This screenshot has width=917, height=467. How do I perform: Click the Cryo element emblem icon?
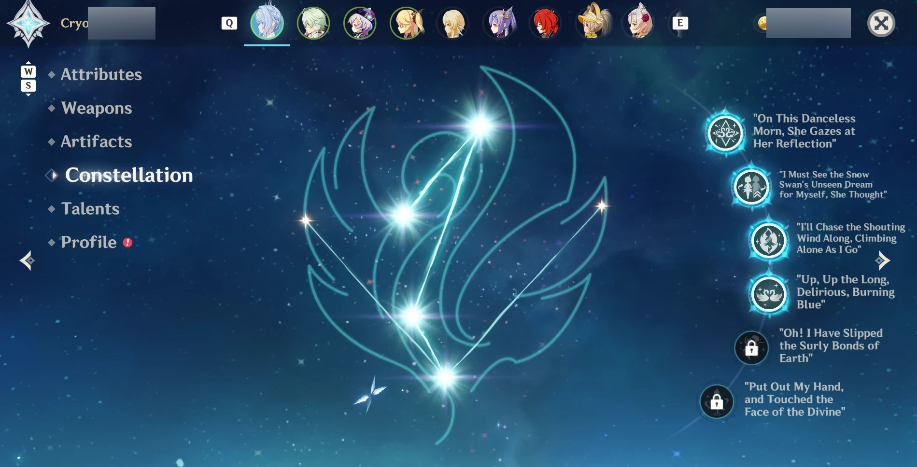[x=28, y=24]
